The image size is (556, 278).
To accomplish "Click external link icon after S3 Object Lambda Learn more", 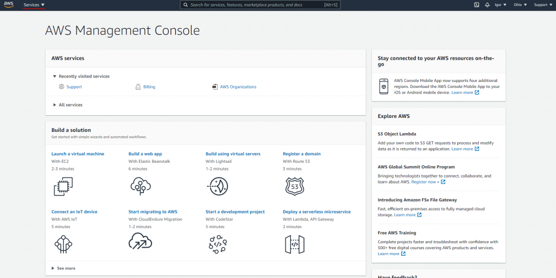I will pyautogui.click(x=477, y=149).
